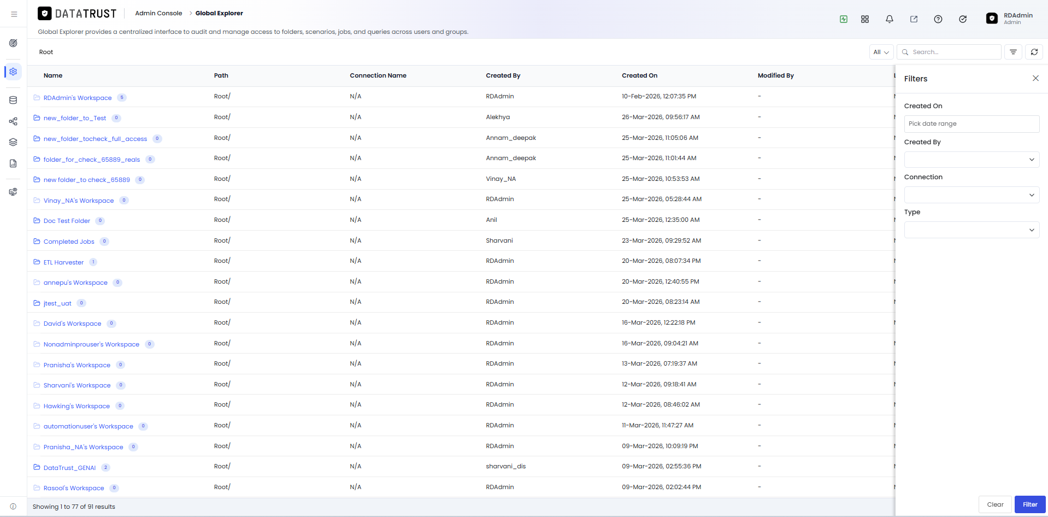Image resolution: width=1048 pixels, height=517 pixels.
Task: Open Vinay_NA's Workspace link
Action: [79, 201]
